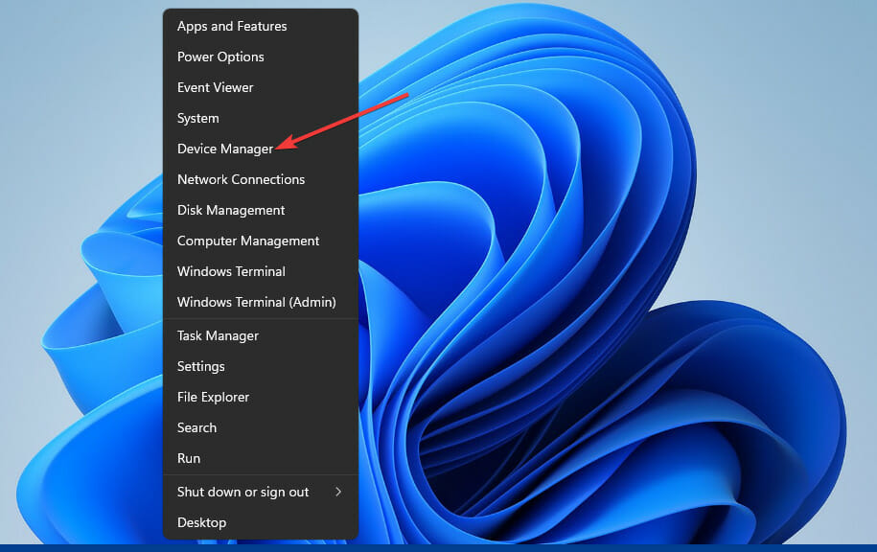Choose the Search menu entry
The image size is (877, 552).
261,427
